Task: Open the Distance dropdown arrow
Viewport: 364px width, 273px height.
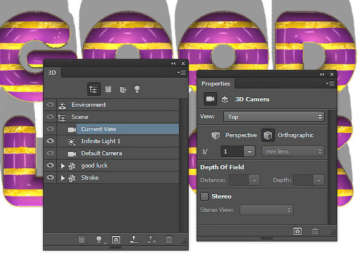Action: tap(254, 180)
